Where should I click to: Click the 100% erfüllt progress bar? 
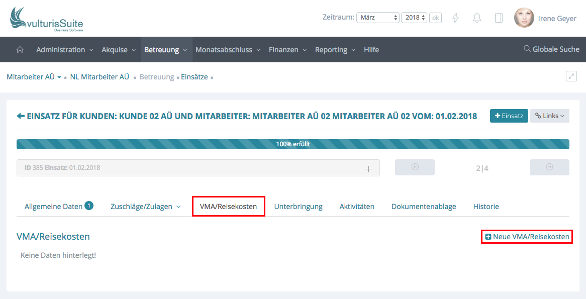pyautogui.click(x=292, y=144)
